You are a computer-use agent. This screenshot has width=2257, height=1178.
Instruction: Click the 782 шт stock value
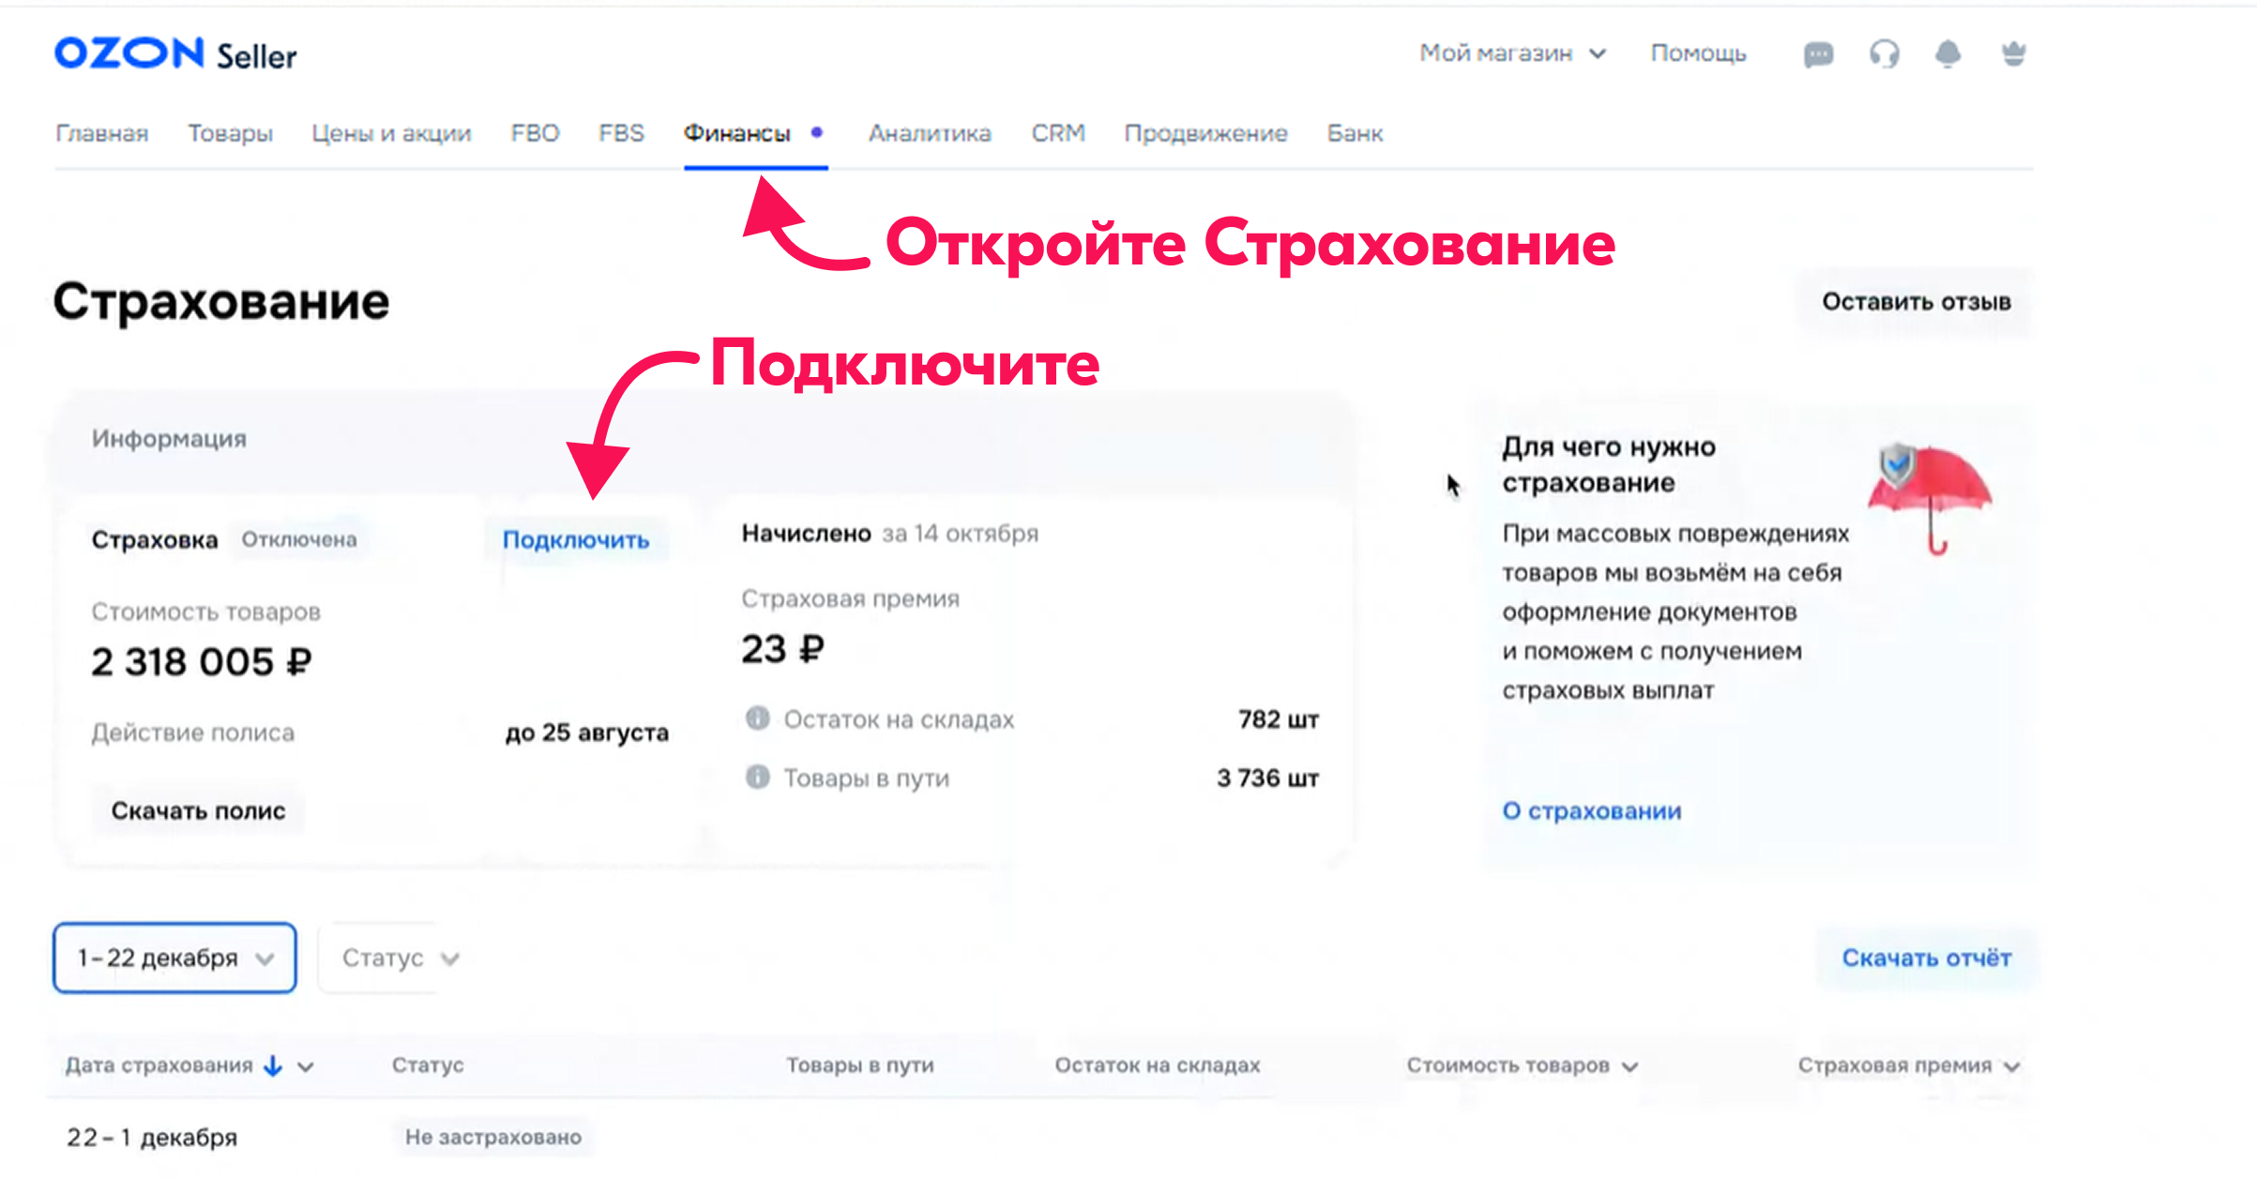[x=1279, y=719]
